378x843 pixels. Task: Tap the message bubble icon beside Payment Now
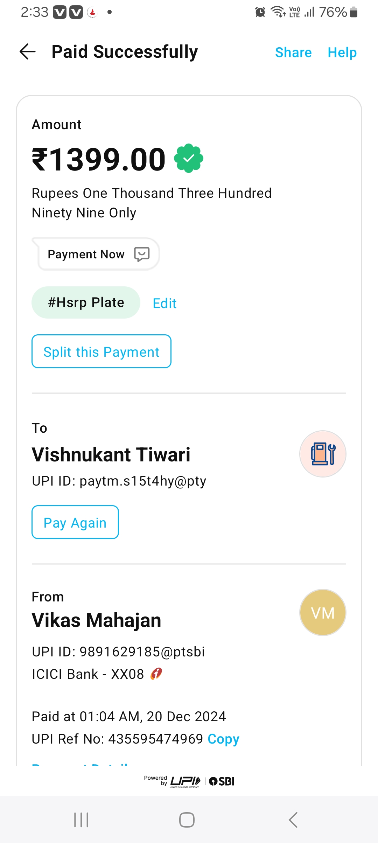(x=142, y=254)
